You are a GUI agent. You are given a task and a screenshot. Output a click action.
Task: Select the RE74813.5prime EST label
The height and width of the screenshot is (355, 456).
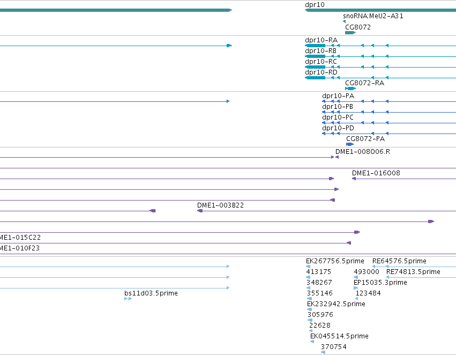click(413, 272)
